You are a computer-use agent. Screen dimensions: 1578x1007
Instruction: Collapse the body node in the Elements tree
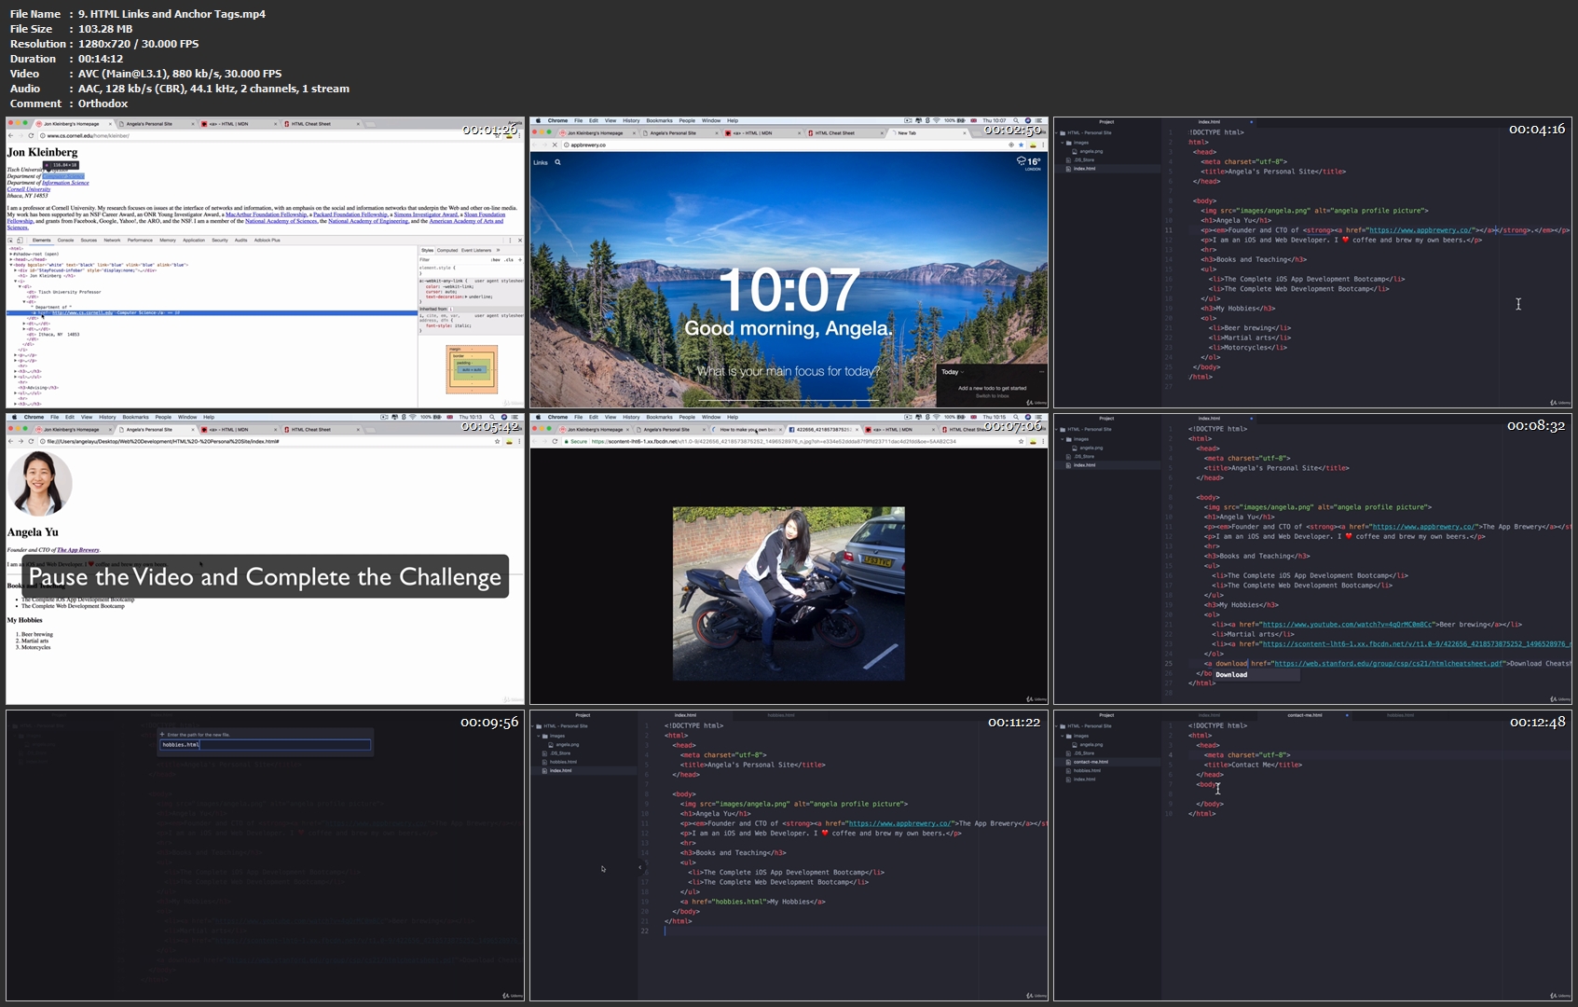coord(12,265)
